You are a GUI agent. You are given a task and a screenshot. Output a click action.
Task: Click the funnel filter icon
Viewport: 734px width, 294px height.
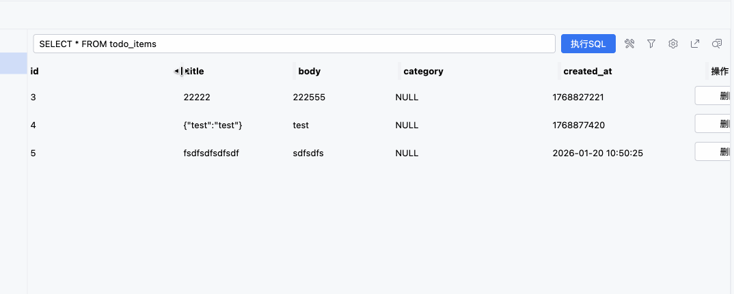tap(651, 44)
